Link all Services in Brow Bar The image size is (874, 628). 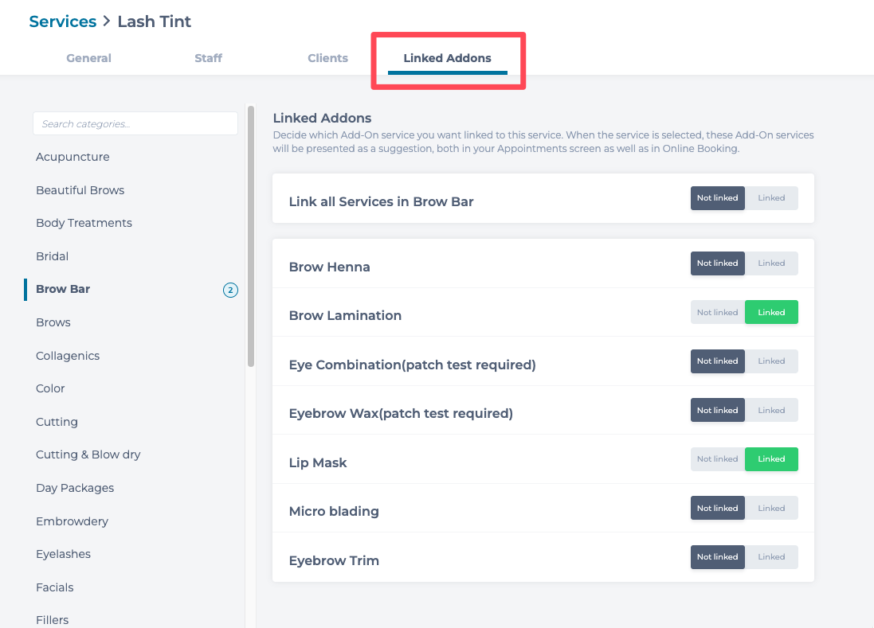point(770,198)
